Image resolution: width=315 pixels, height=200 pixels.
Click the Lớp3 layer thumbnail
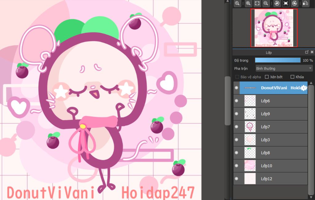tap(250, 140)
